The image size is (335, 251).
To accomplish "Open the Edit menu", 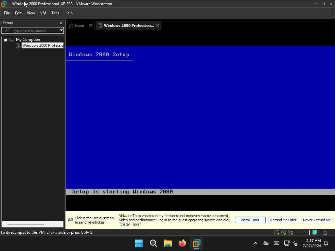I will click(x=18, y=13).
